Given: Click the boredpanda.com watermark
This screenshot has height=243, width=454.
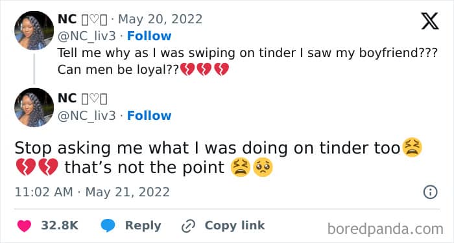Looking at the screenshot, I should [x=385, y=229].
